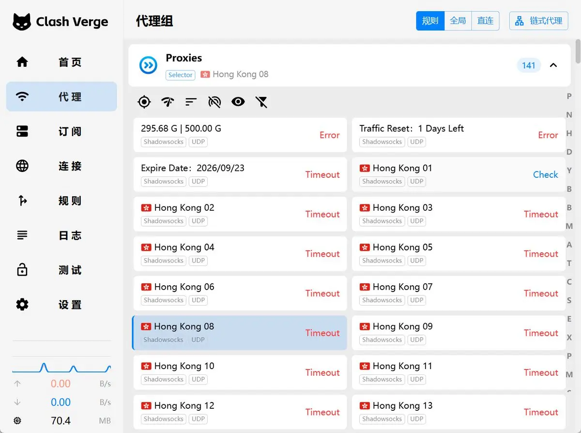The height and width of the screenshot is (433, 581).
Task: Click the sort proxies icon
Action: 191,102
